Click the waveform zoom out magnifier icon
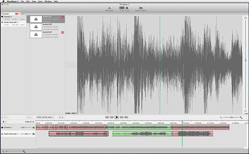The height and width of the screenshot is (154, 249). coord(221,117)
